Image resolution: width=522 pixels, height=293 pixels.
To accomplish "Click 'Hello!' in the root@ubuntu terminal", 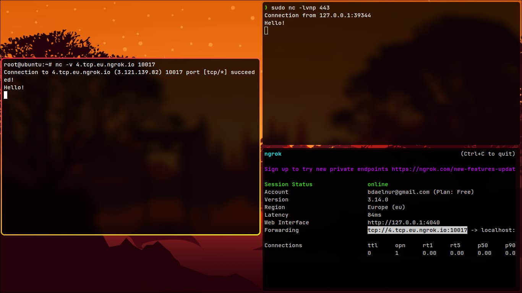I will click(14, 87).
